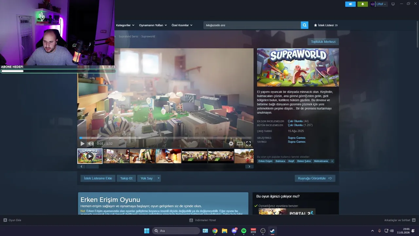The width and height of the screenshot is (419, 236).
Task: Switch to Big Picture mode monitor icon
Action: pyautogui.click(x=393, y=4)
